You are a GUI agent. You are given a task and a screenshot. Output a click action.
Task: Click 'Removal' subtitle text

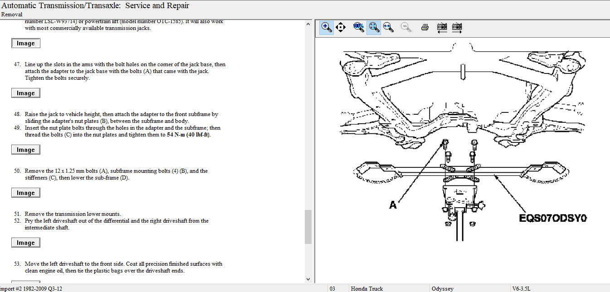pos(12,15)
